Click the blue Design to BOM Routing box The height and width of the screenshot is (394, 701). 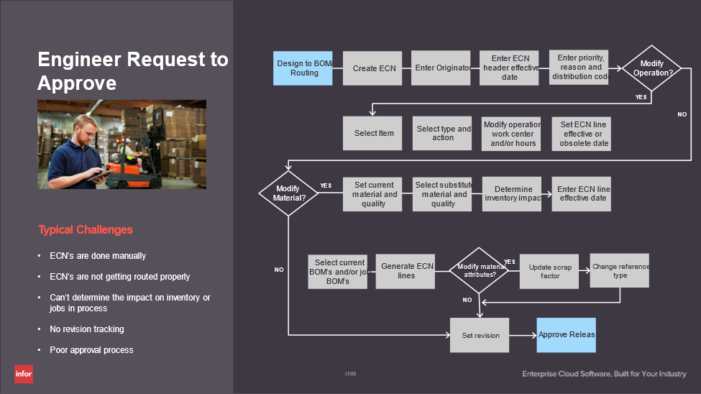pyautogui.click(x=303, y=68)
